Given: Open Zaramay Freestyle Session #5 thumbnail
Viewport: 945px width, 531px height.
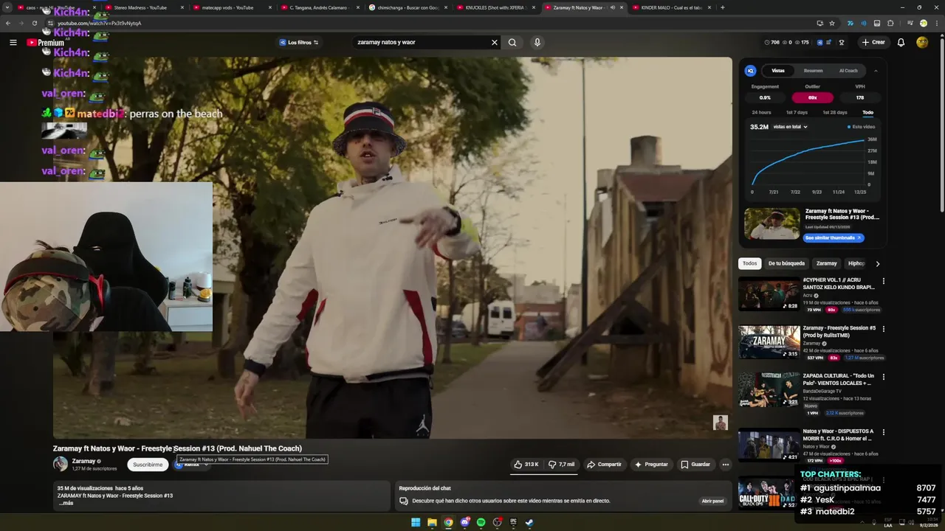Looking at the screenshot, I should (769, 342).
